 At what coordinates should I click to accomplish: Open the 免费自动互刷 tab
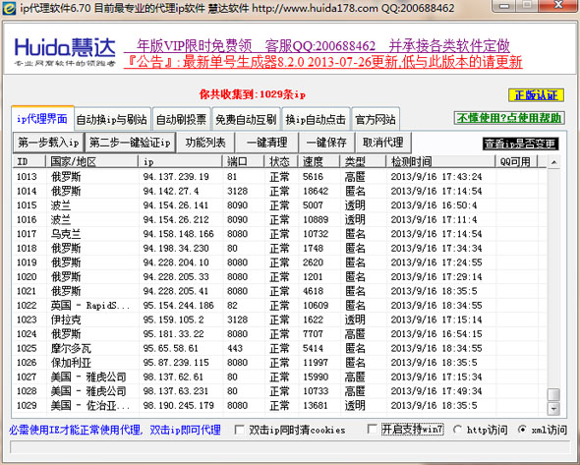click(x=246, y=119)
